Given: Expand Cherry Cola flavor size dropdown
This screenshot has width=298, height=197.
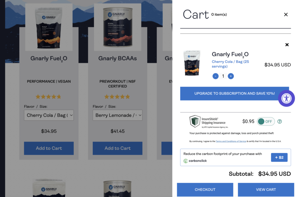Looking at the screenshot, I should point(49,115).
